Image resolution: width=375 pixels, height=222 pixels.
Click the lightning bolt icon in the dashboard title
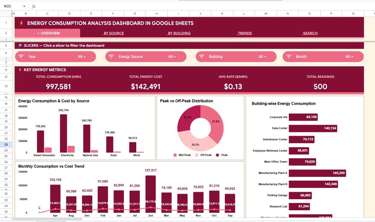click(21, 23)
